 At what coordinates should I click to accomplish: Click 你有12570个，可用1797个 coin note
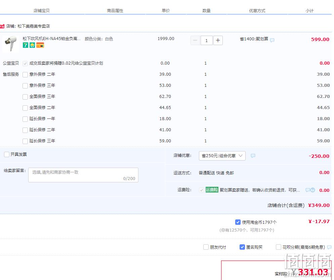click(247, 230)
